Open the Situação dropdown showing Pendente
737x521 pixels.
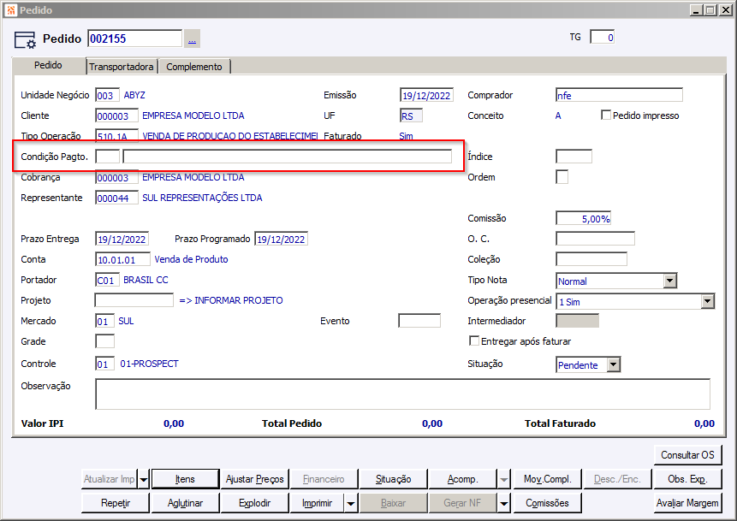(x=614, y=364)
